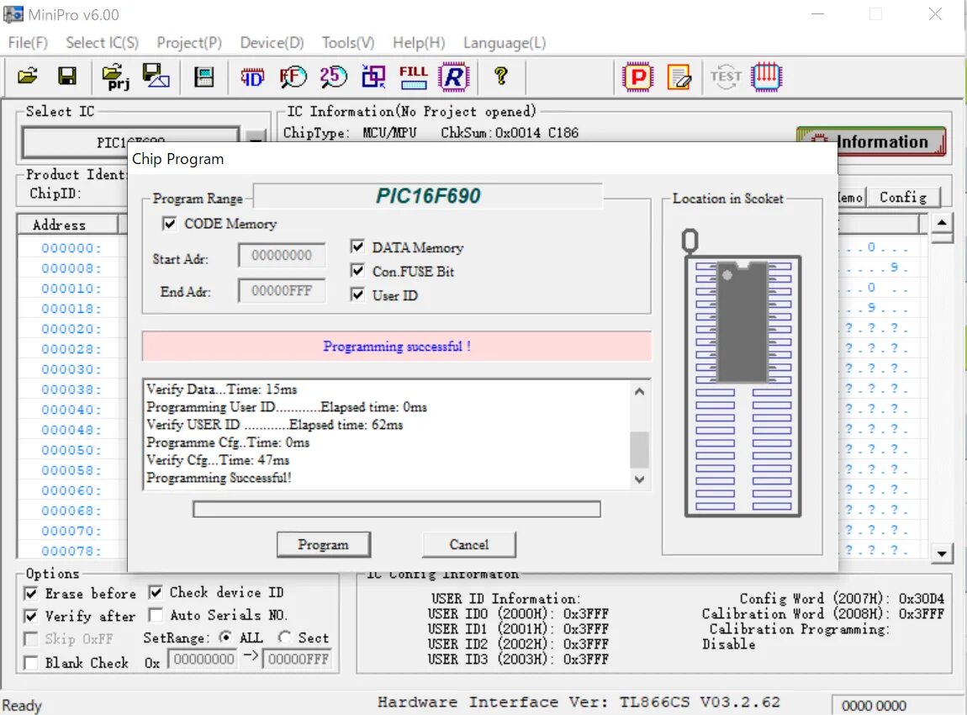The height and width of the screenshot is (715, 967).
Task: Enable the Blank Check checkbox
Action: pyautogui.click(x=30, y=663)
